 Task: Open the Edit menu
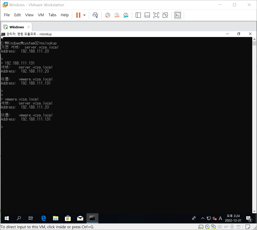pos(17,15)
